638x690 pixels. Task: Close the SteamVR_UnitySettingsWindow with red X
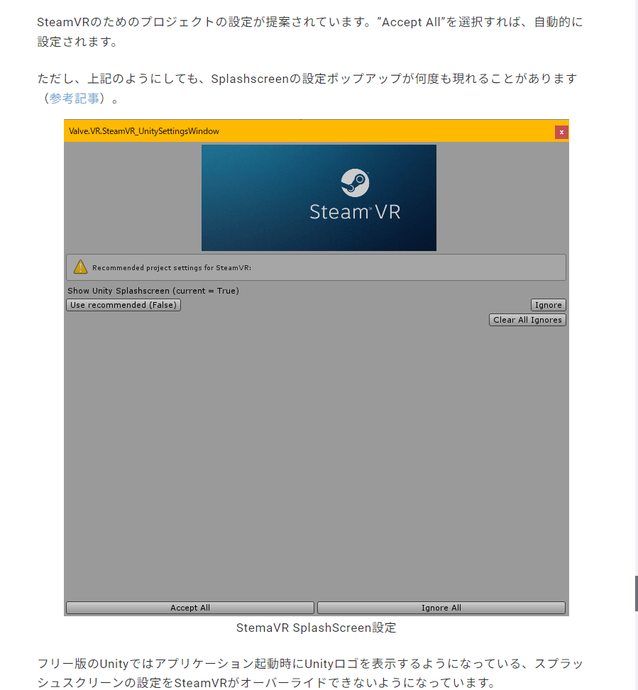[x=561, y=132]
